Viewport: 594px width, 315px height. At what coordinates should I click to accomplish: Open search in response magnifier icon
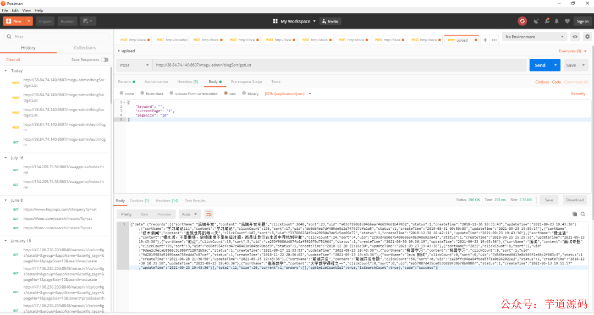pos(583,214)
